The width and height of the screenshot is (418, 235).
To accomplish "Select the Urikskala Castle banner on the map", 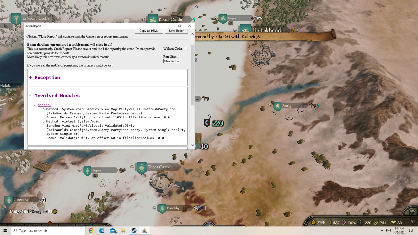I will 16,19.
